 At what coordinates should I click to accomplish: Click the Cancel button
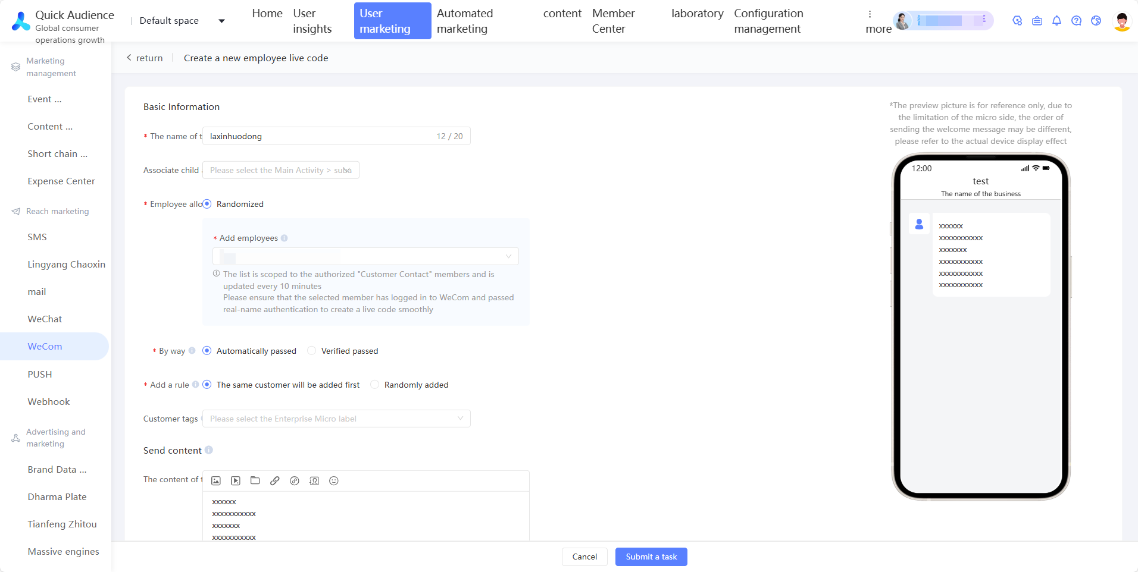pos(584,557)
